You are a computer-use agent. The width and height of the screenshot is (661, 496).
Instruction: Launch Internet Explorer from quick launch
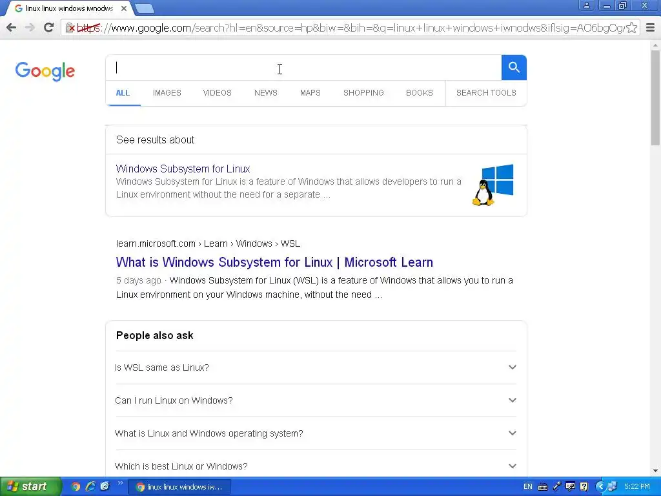(90, 487)
